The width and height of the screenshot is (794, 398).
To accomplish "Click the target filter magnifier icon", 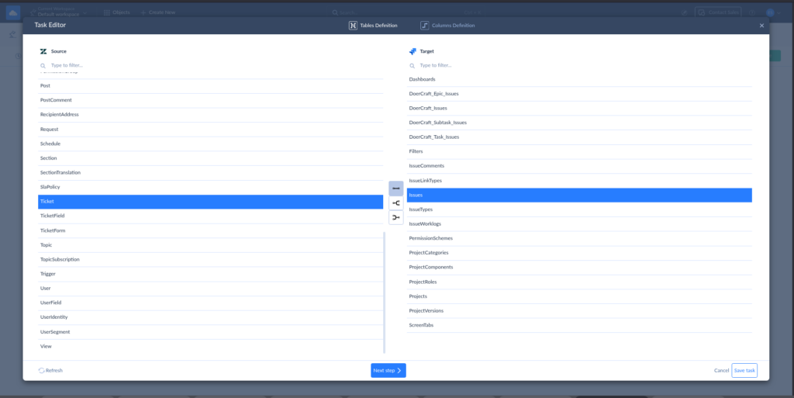I will point(413,66).
